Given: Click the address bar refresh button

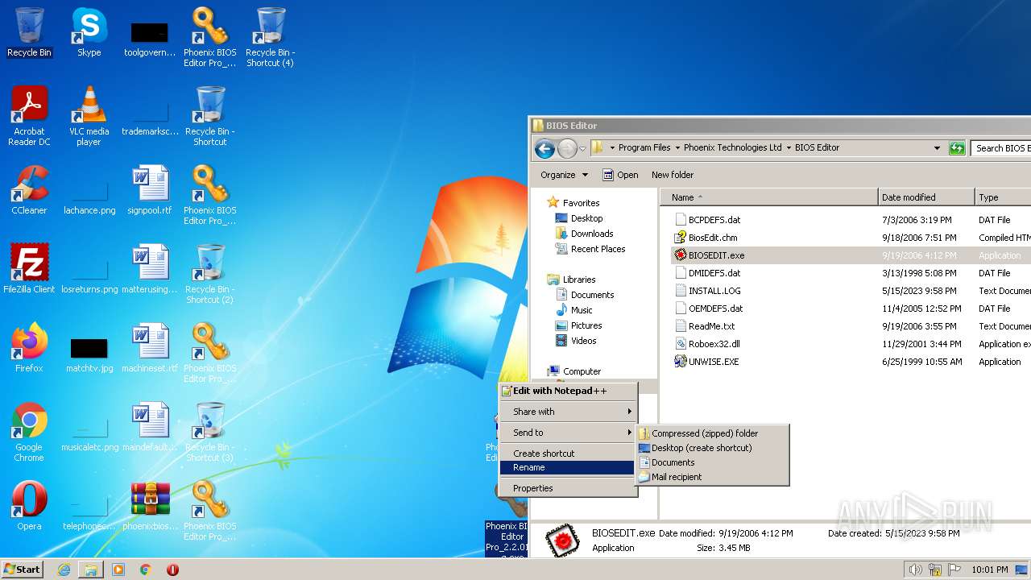Looking at the screenshot, I should coord(957,148).
